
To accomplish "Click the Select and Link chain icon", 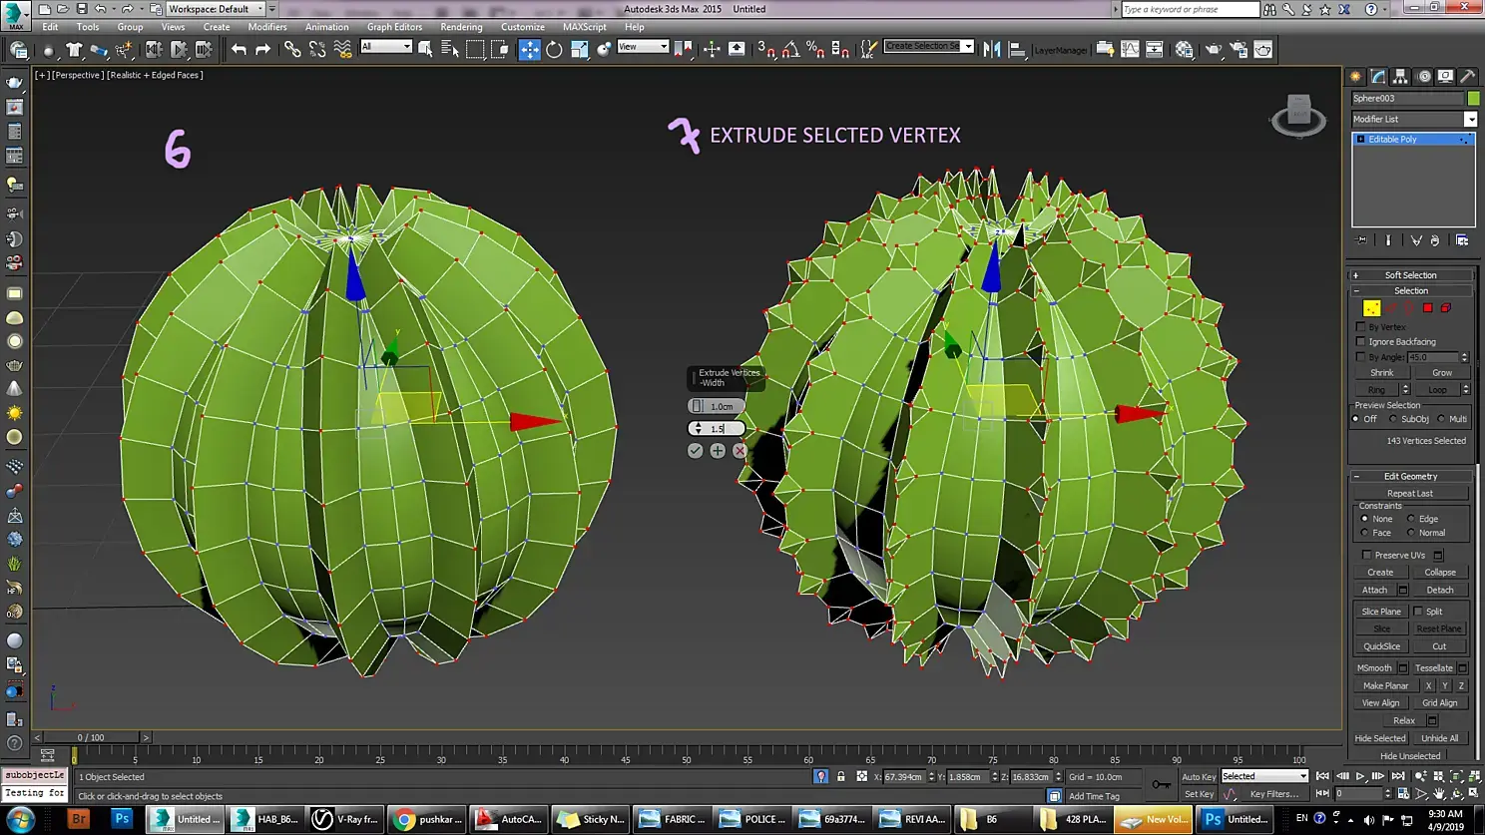I will click(x=292, y=49).
